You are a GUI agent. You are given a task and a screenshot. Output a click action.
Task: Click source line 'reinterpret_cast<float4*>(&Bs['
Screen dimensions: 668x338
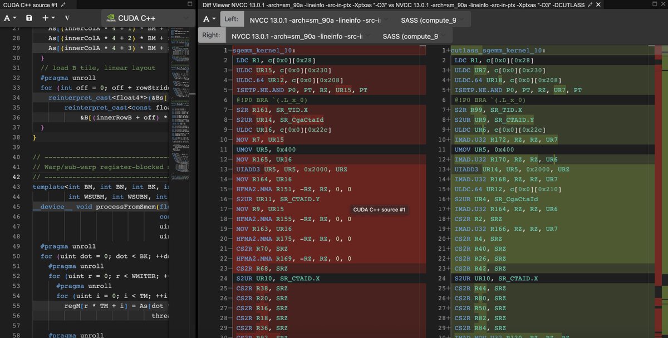108,98
